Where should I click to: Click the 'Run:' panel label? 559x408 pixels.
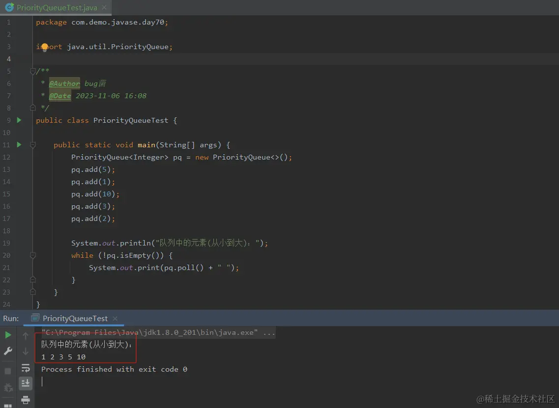(x=11, y=318)
